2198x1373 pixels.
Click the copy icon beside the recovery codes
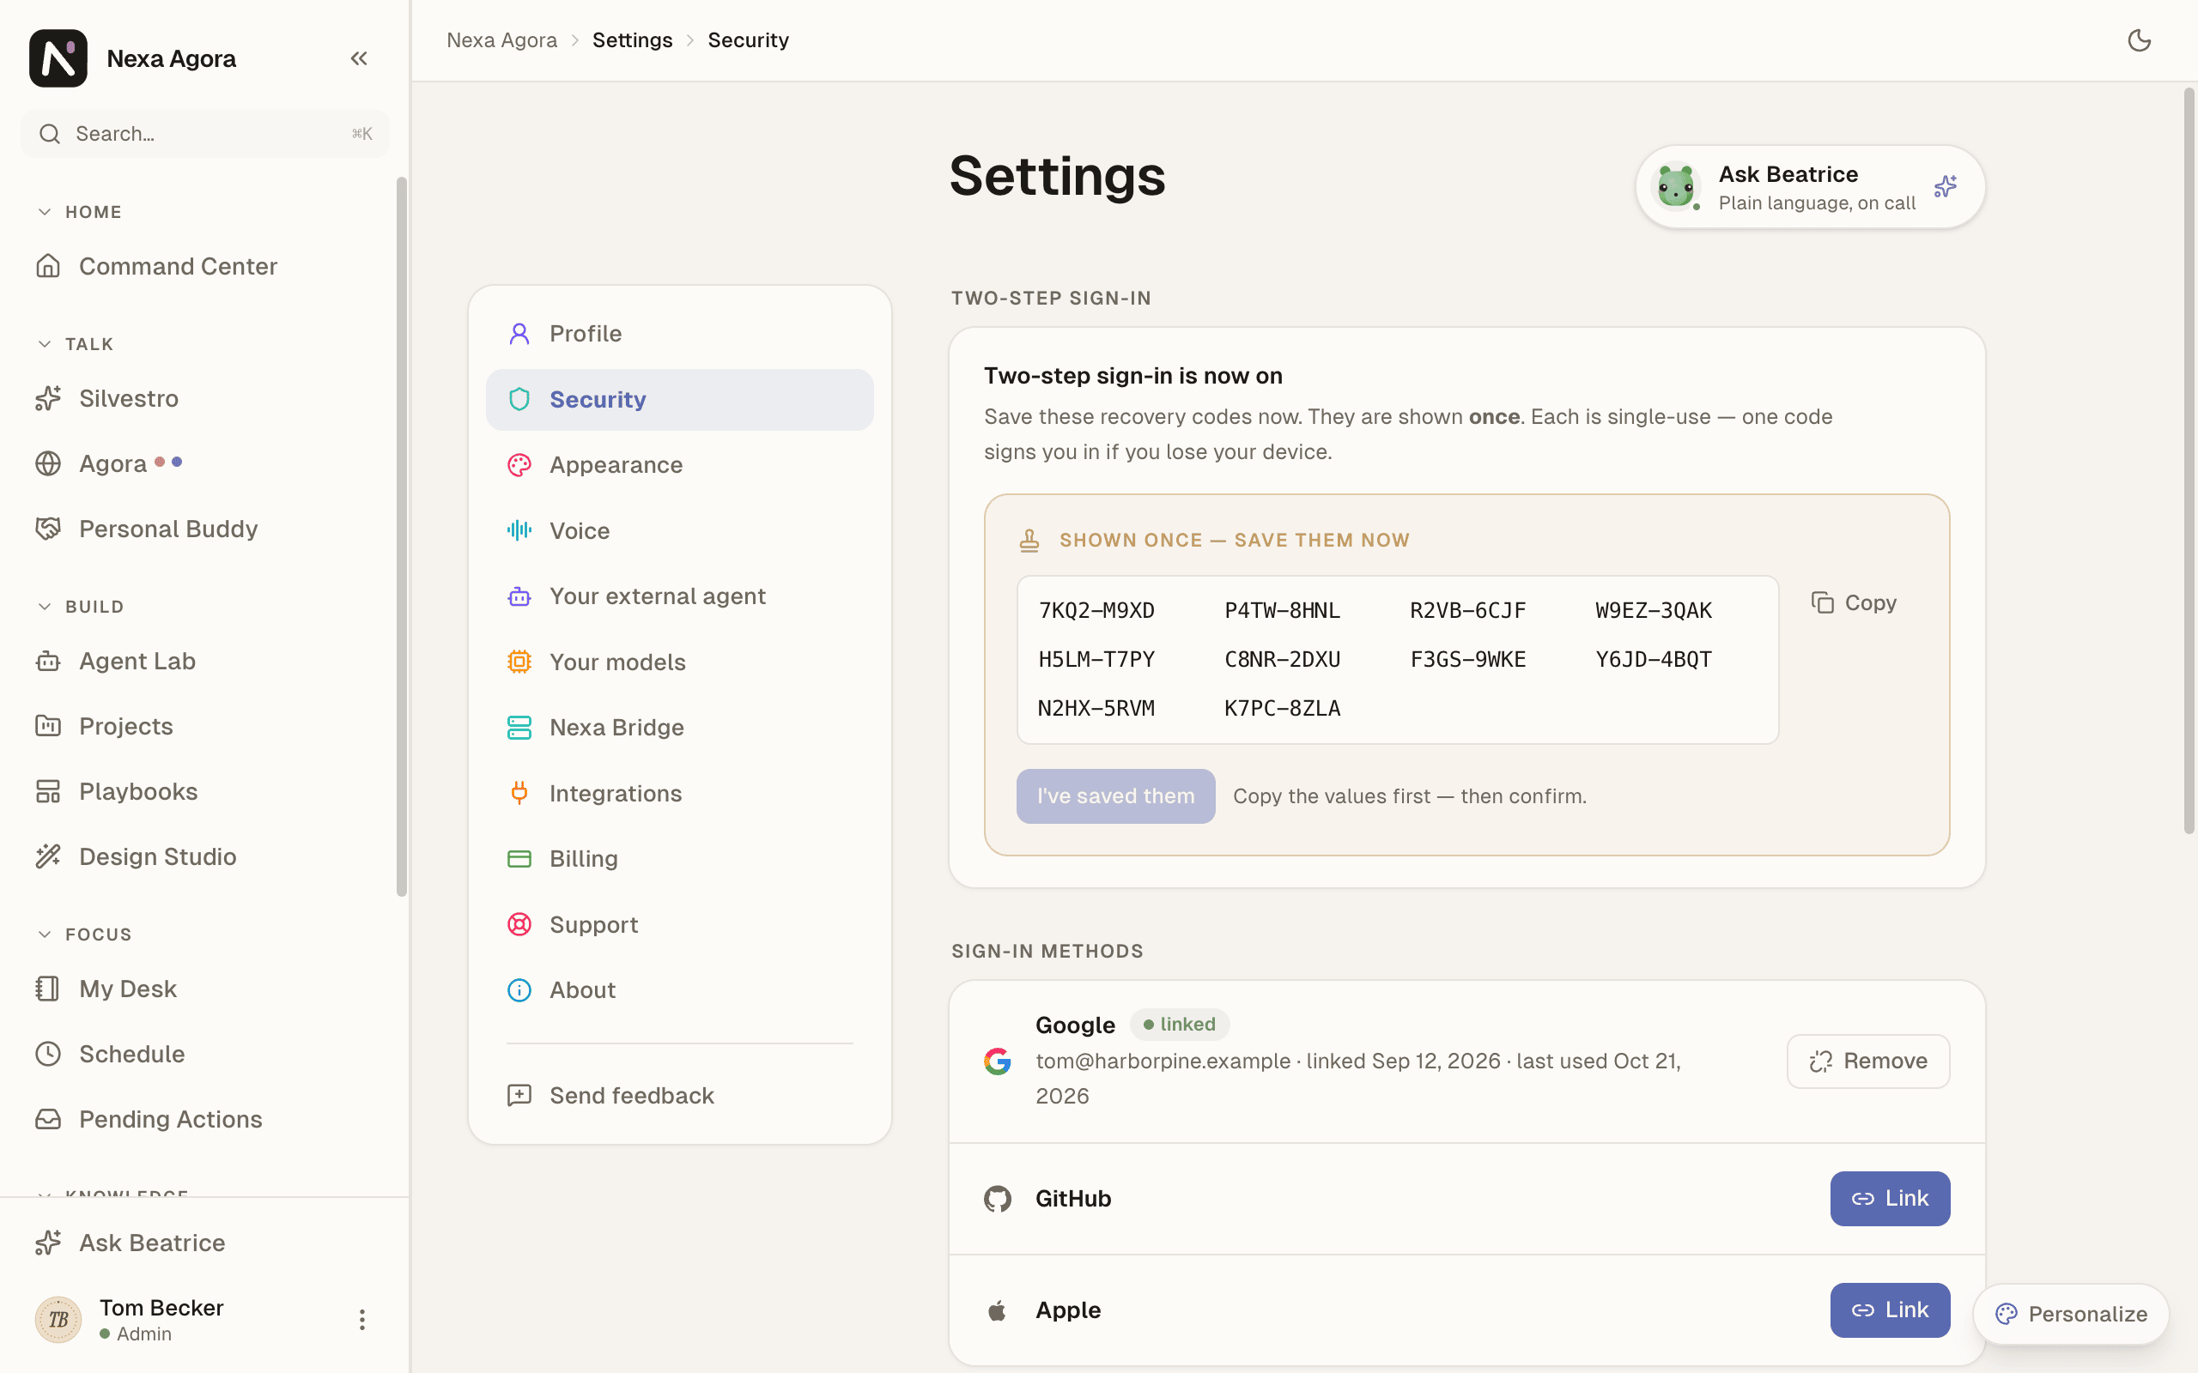point(1822,603)
